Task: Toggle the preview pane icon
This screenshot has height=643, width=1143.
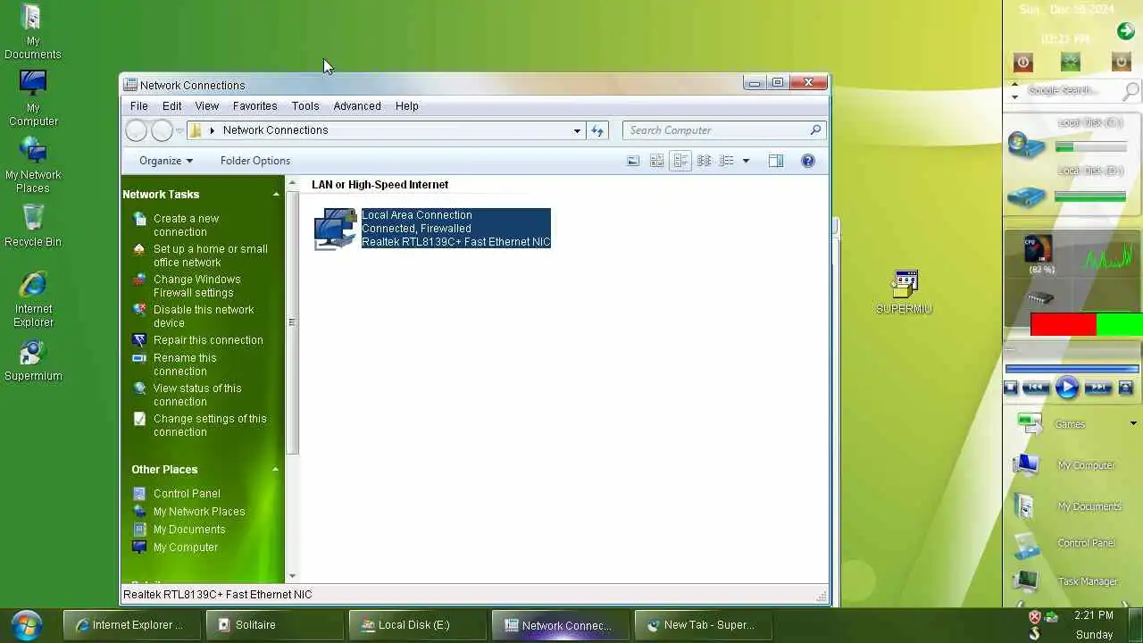Action: coord(776,161)
